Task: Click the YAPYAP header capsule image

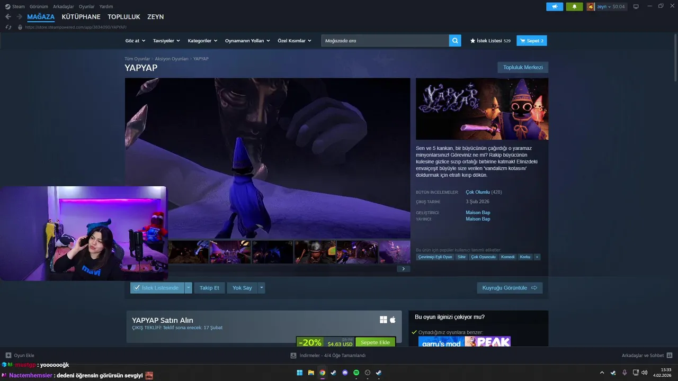Action: tap(482, 109)
